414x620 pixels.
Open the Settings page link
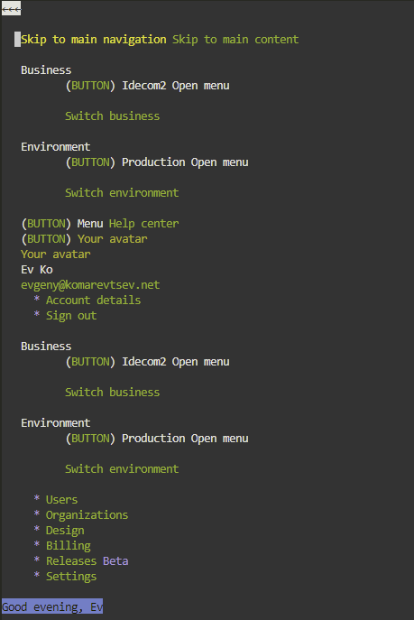point(71,577)
